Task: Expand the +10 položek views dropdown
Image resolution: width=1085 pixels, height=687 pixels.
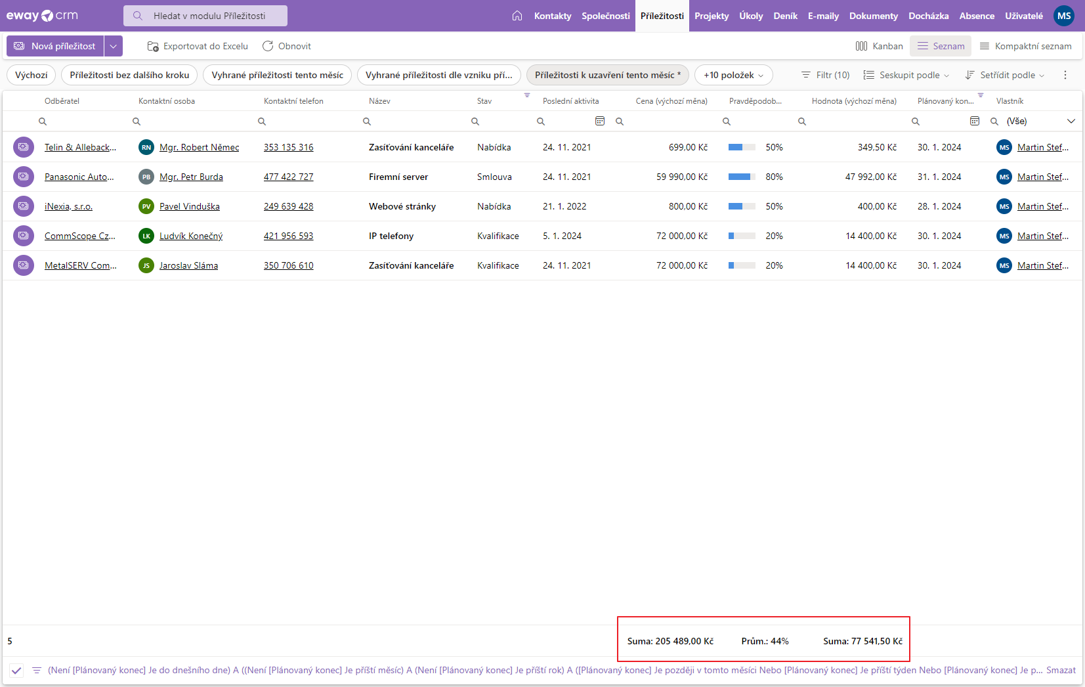Action: [x=733, y=75]
